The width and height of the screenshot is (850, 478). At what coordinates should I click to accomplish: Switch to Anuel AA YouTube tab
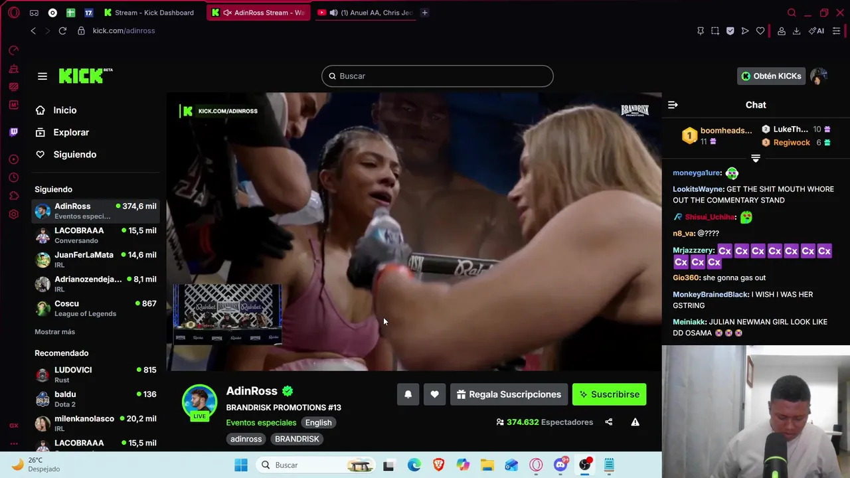[365, 13]
